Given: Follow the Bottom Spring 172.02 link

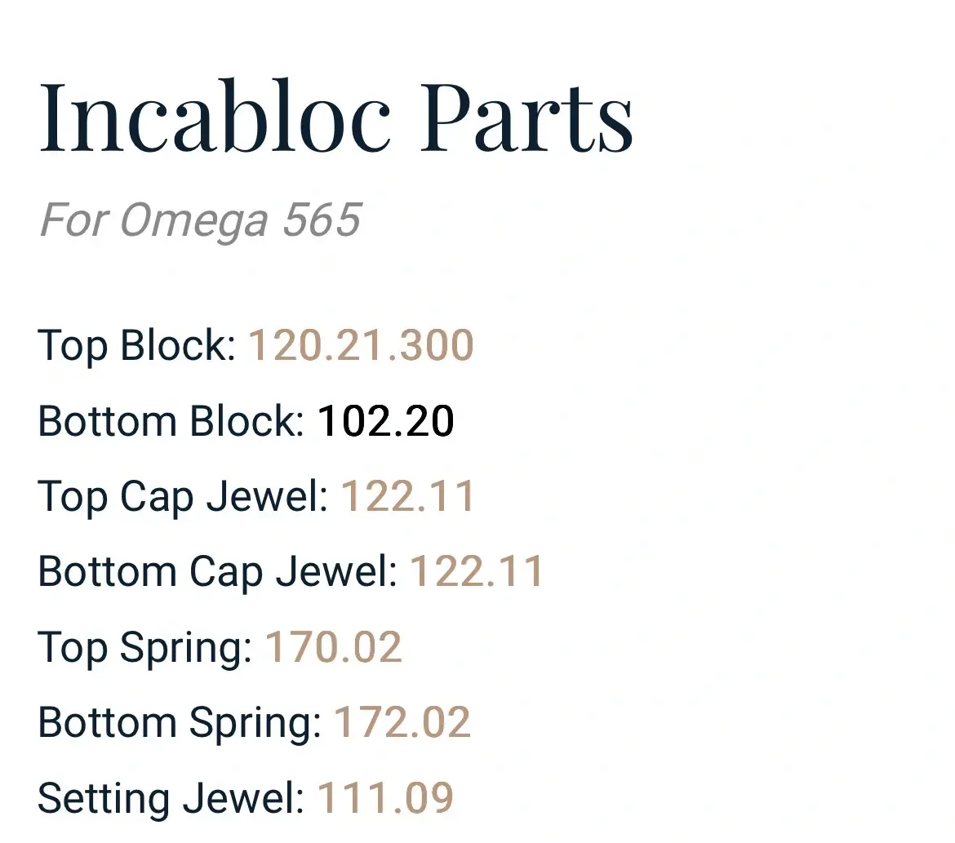Looking at the screenshot, I should click(402, 722).
